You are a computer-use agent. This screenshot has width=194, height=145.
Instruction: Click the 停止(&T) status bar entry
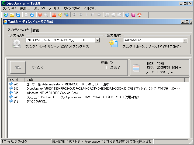145,142
